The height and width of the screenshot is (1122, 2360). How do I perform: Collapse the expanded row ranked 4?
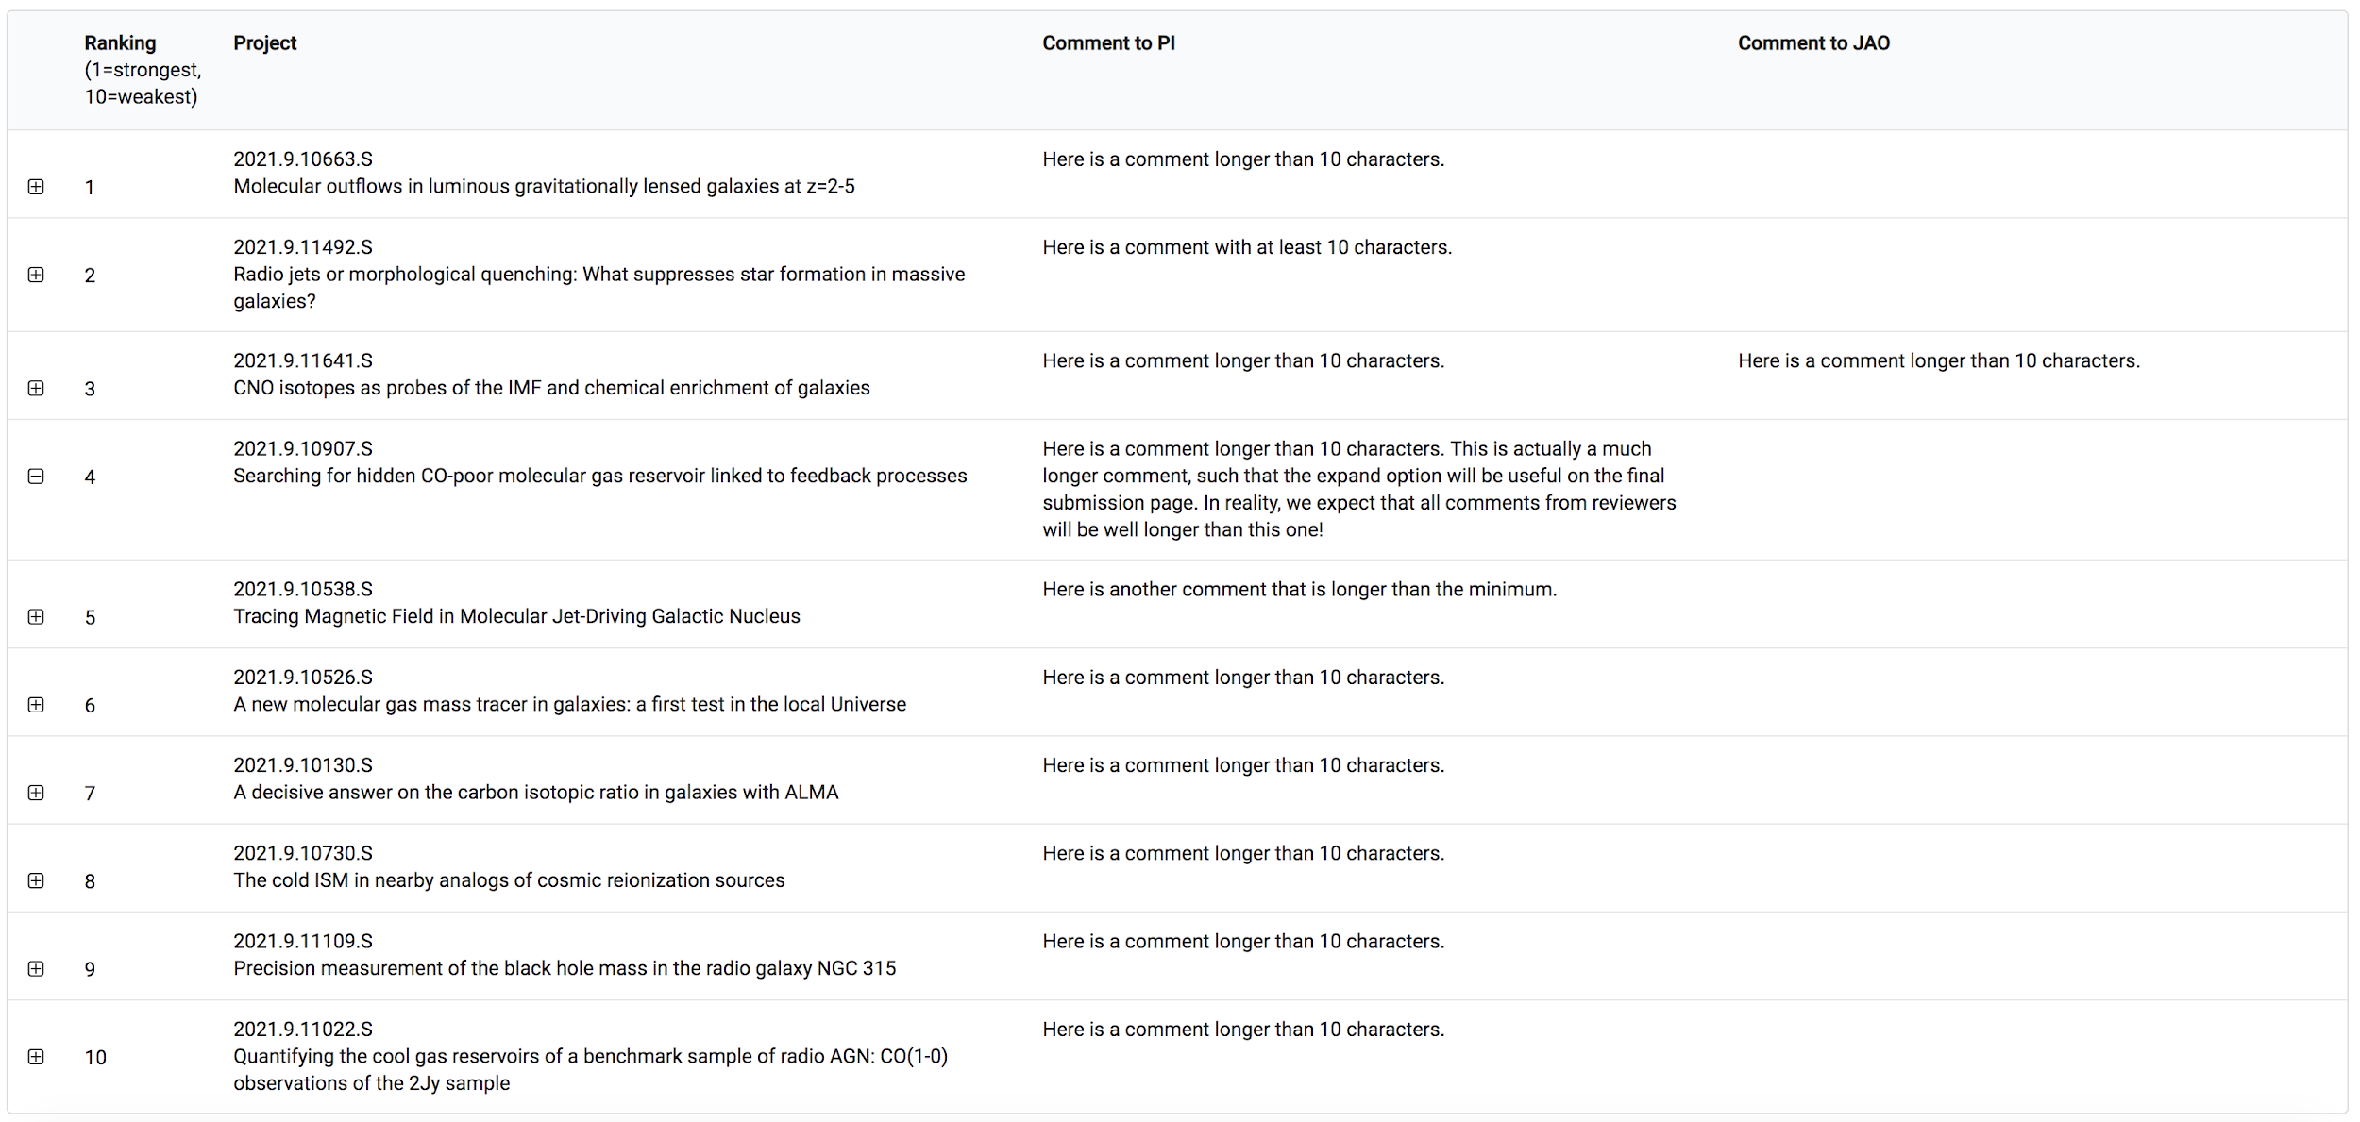[x=36, y=477]
